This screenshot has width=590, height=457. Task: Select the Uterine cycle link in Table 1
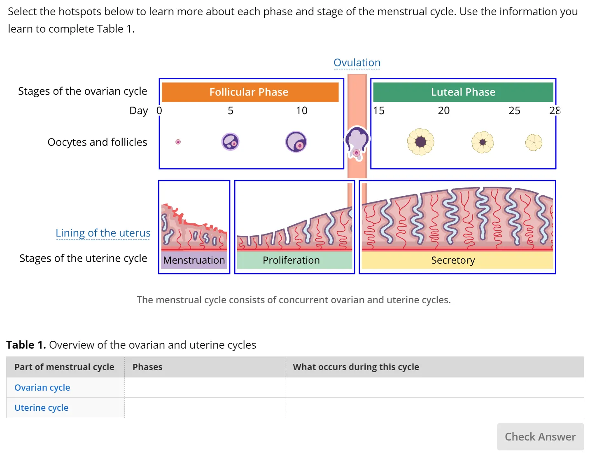point(41,408)
